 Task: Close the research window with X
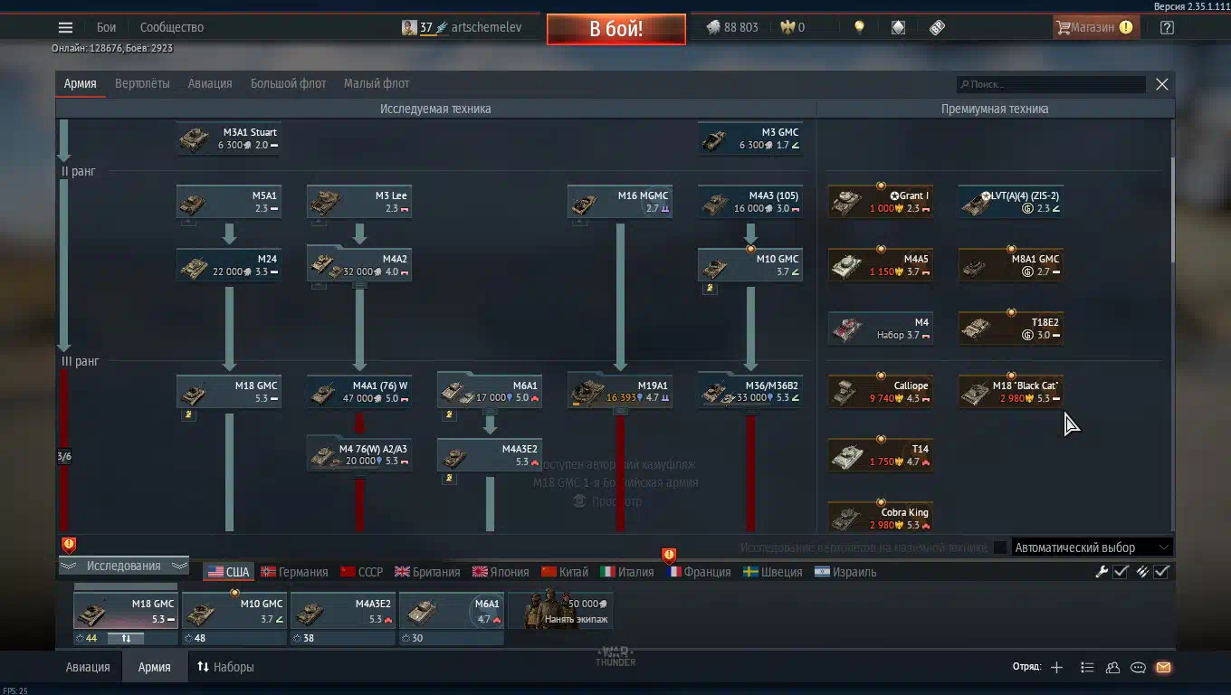(x=1162, y=84)
